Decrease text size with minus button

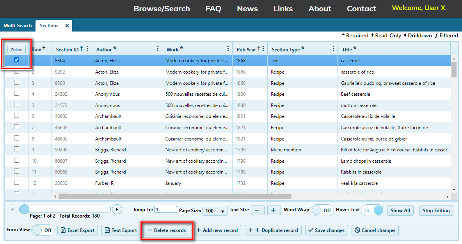(x=257, y=210)
